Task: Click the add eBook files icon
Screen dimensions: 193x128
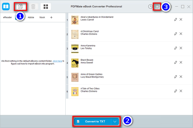Action: 21,6
